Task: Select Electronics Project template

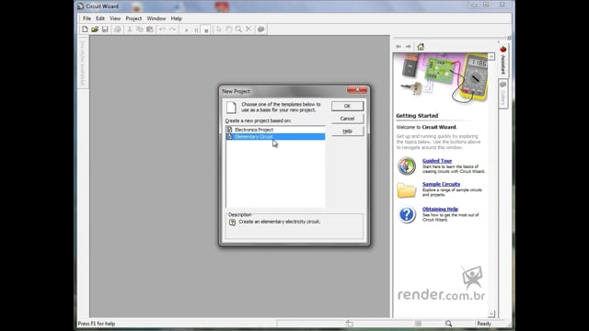Action: 275,130
